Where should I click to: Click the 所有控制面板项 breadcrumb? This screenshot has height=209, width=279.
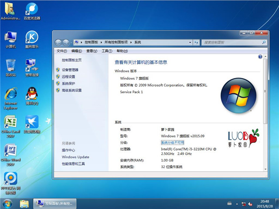(x=116, y=42)
